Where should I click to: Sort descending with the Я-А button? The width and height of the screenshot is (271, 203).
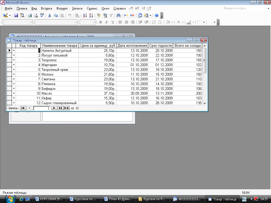pos(91,15)
